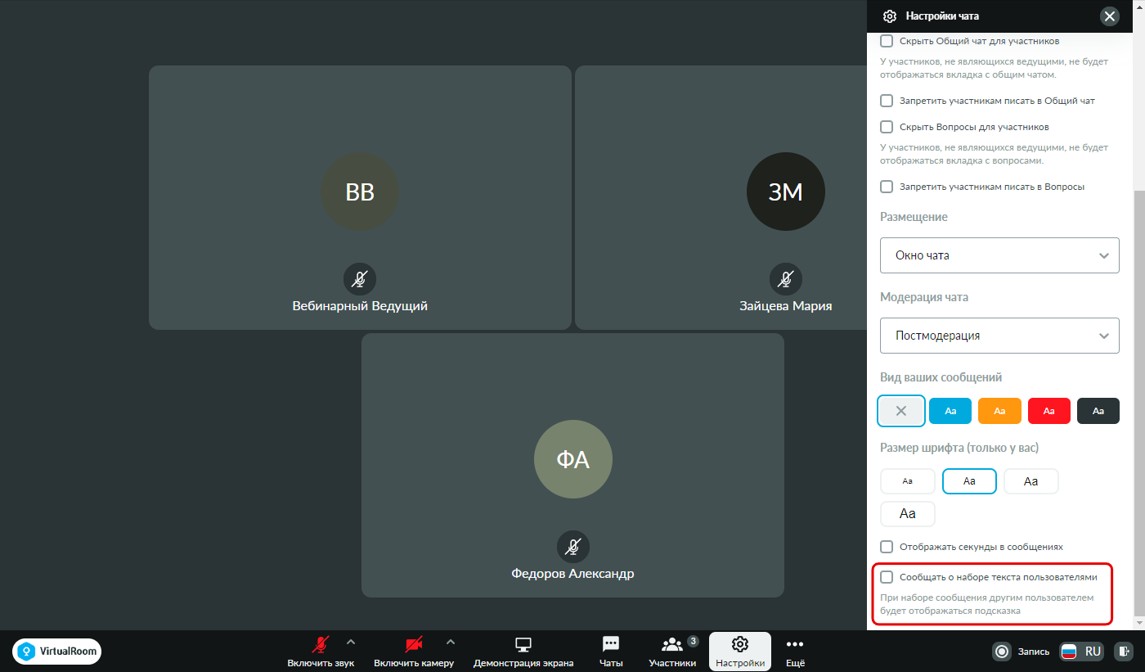Viewport: 1145px width, 672px height.
Task: Select the no-color X message style
Action: point(901,411)
